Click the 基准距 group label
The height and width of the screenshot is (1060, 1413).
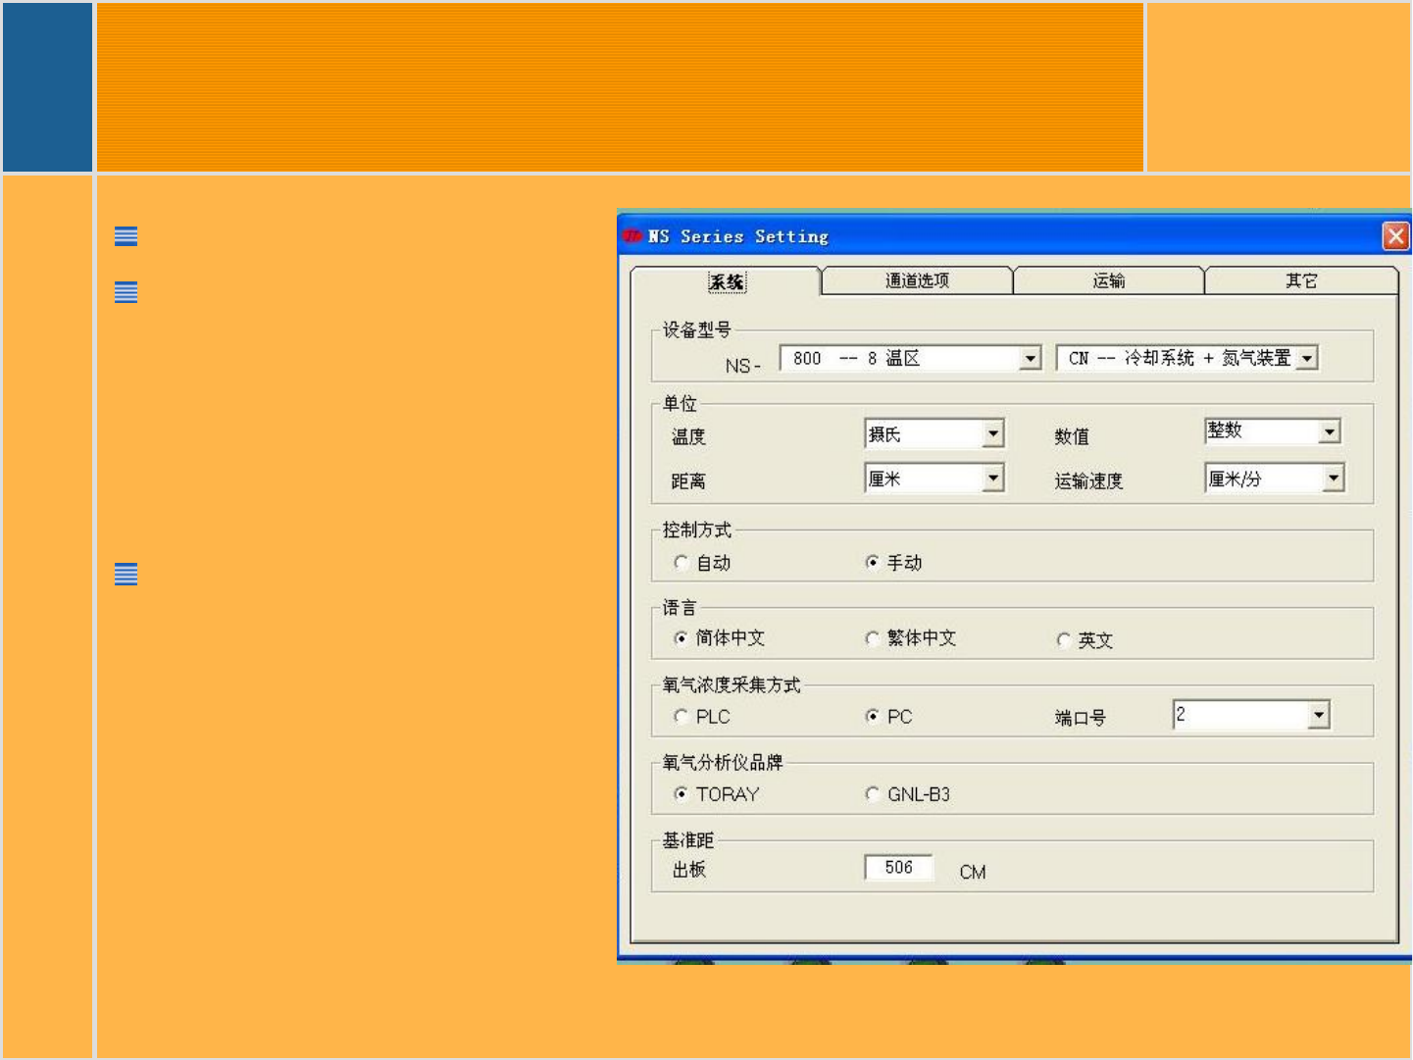[x=688, y=840]
